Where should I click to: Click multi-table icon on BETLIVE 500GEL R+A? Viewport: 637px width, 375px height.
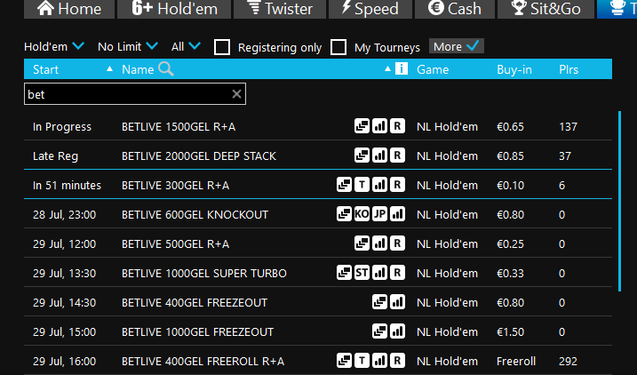[362, 243]
